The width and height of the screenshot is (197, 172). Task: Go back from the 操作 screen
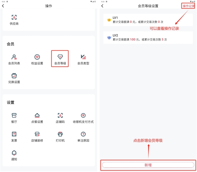tap(3, 6)
